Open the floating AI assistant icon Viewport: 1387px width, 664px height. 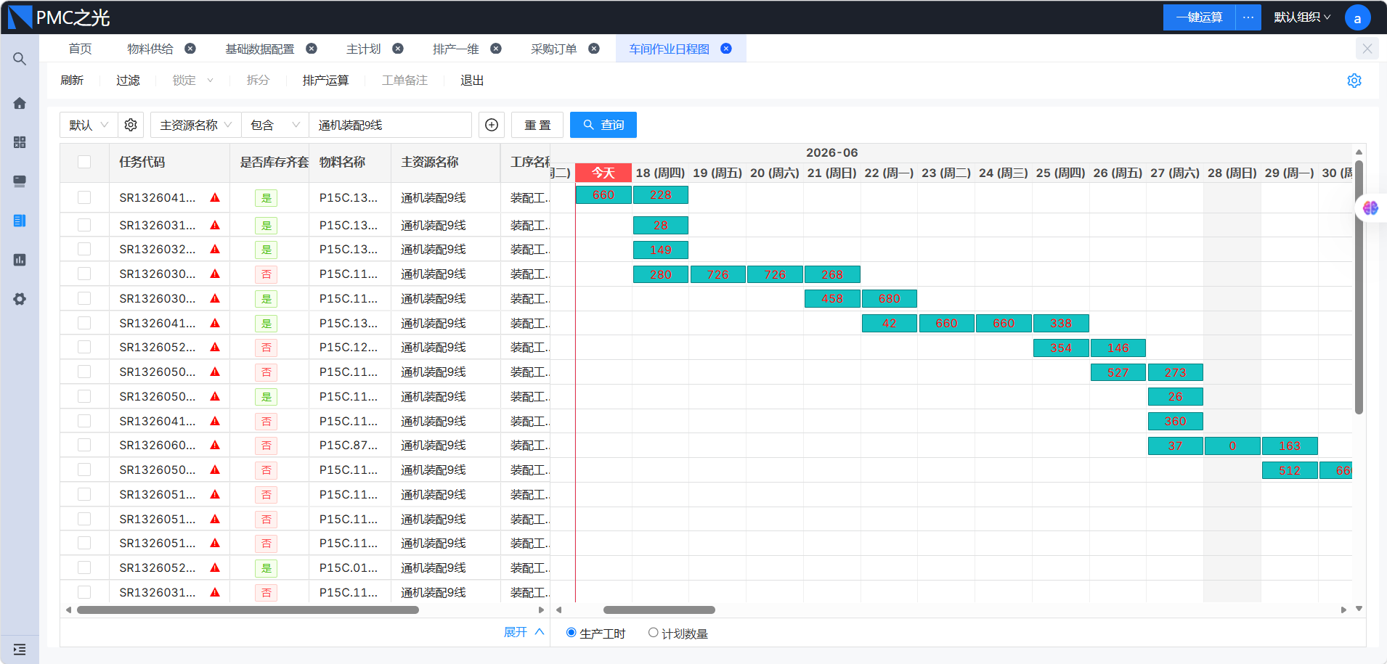[1370, 208]
